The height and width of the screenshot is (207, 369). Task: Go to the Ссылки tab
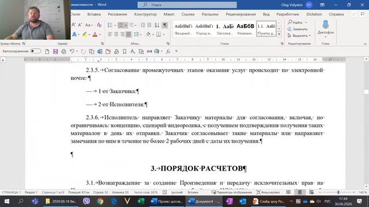tap(188, 14)
